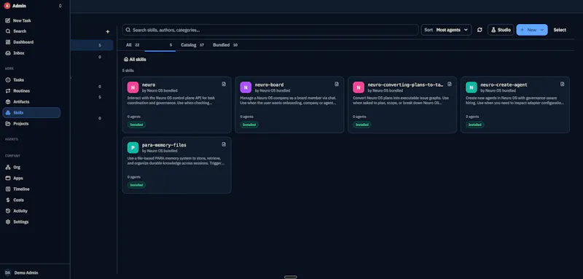The height and width of the screenshot is (279, 583).
Task: Click Installed badge on neuro-board card
Action: (x=249, y=125)
